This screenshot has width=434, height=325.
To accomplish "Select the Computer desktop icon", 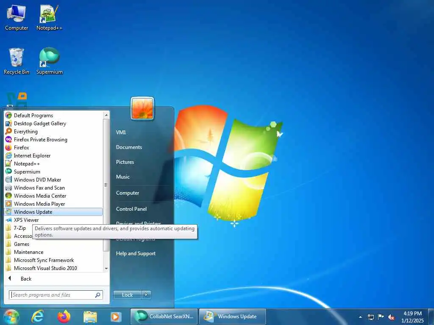I will 17,18.
